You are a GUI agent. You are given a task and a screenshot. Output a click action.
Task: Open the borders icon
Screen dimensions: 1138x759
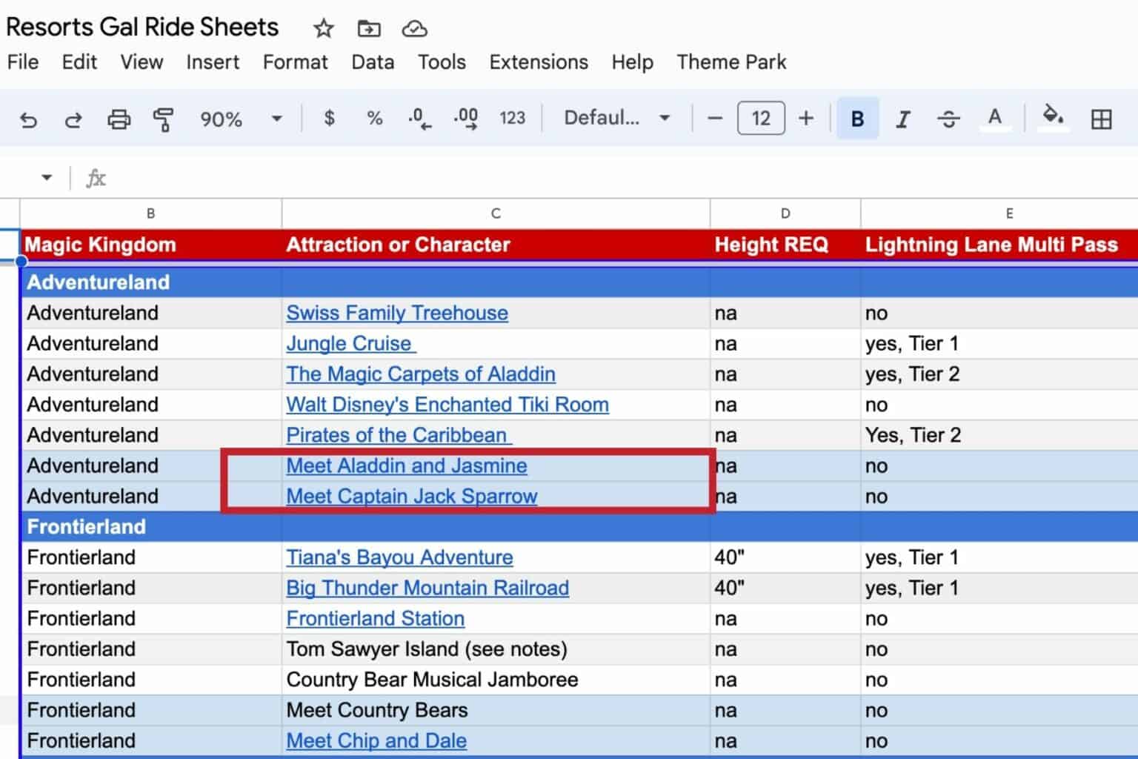(x=1102, y=119)
